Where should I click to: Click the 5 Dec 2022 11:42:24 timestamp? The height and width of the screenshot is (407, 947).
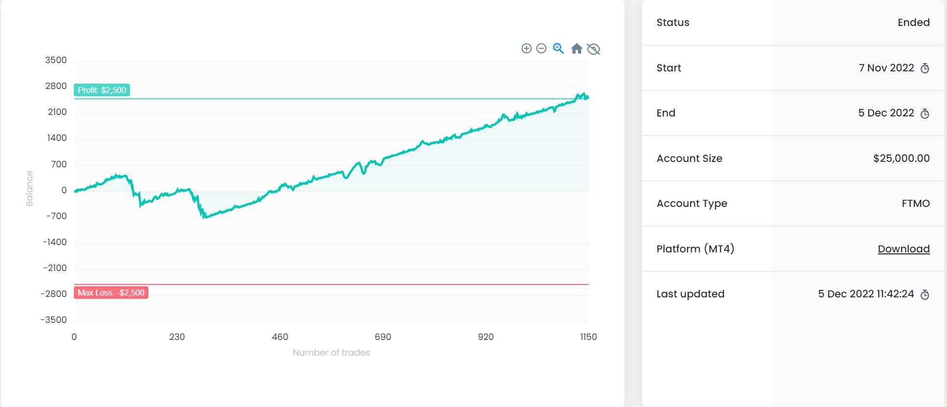(x=866, y=294)
